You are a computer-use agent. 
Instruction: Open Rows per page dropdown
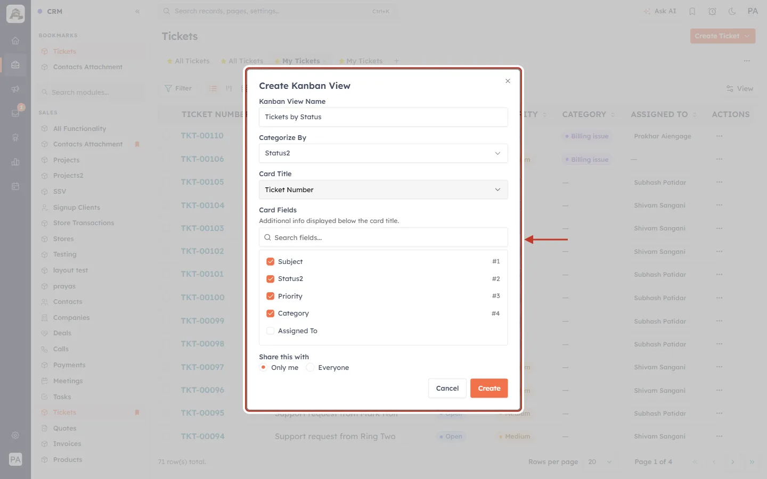pyautogui.click(x=600, y=462)
